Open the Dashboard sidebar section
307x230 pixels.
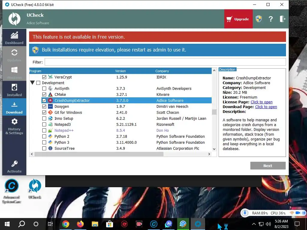tap(14, 38)
